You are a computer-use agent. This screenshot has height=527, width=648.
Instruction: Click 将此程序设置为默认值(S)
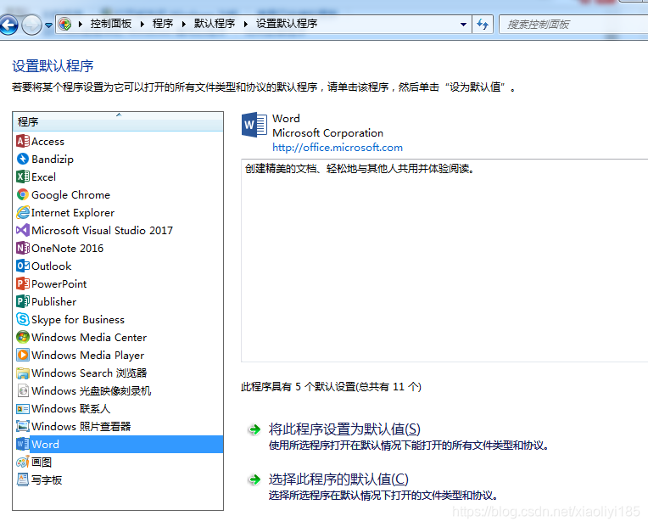tap(344, 429)
